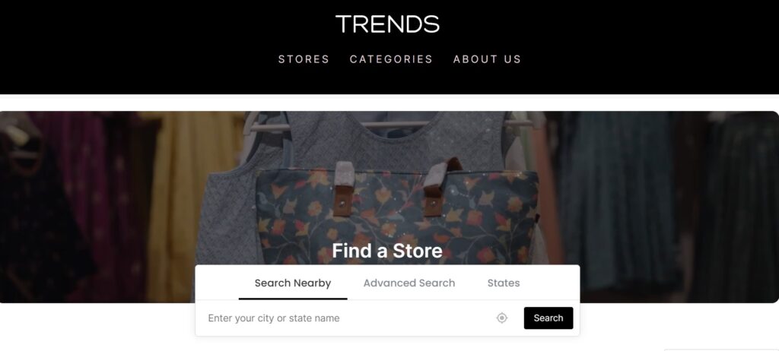Click the TRENDS logo

pos(387,24)
